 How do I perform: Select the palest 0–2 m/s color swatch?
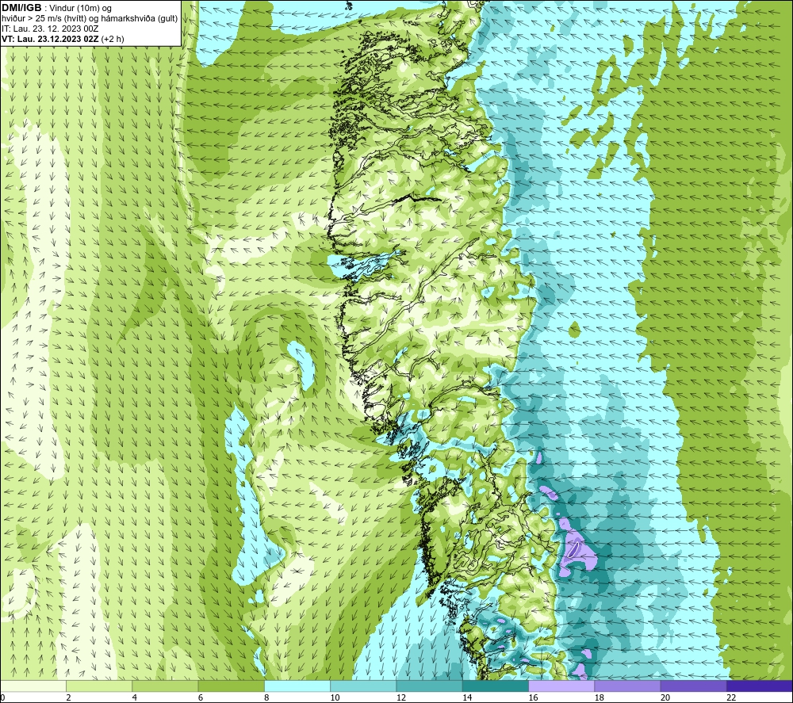[33, 686]
